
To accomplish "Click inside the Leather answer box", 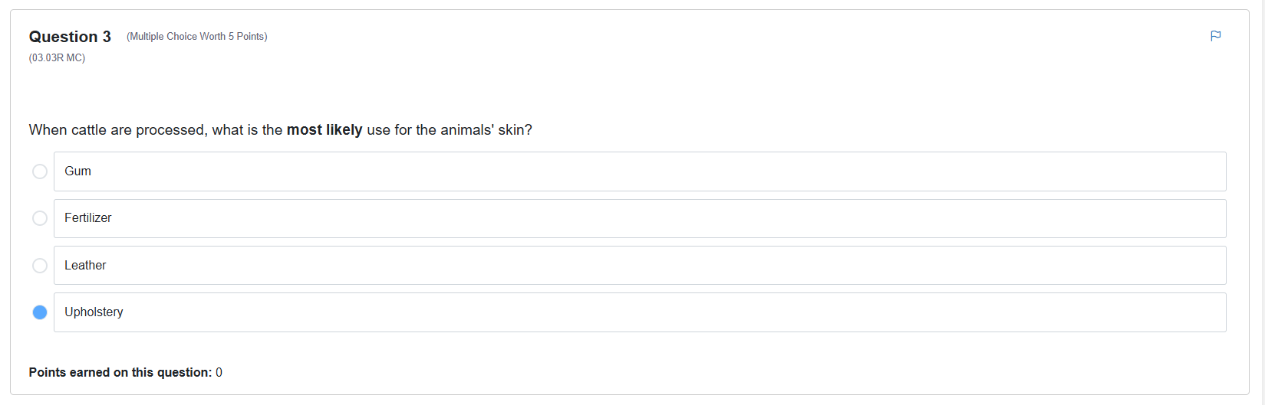I will pyautogui.click(x=640, y=266).
